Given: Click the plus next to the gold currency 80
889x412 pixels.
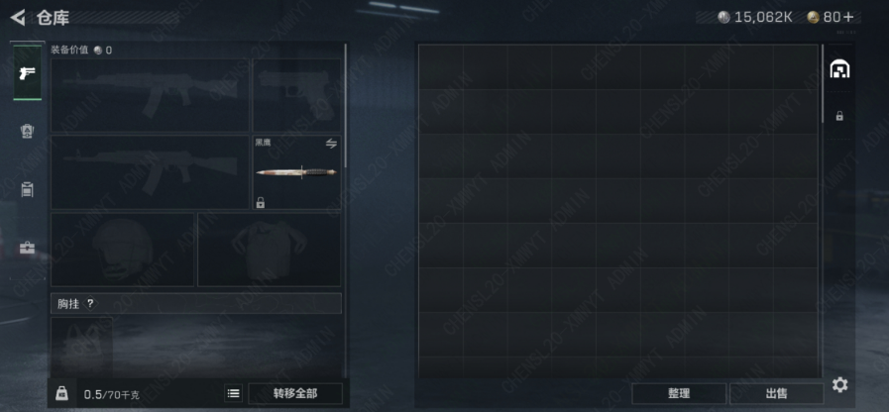Looking at the screenshot, I should coord(848,17).
